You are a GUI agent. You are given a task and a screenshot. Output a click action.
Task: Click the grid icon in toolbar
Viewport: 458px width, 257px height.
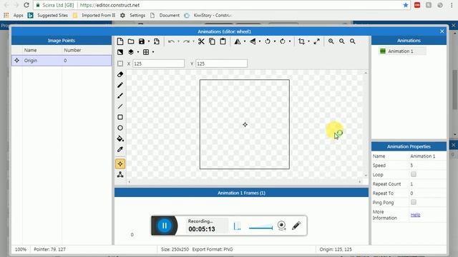[146, 52]
